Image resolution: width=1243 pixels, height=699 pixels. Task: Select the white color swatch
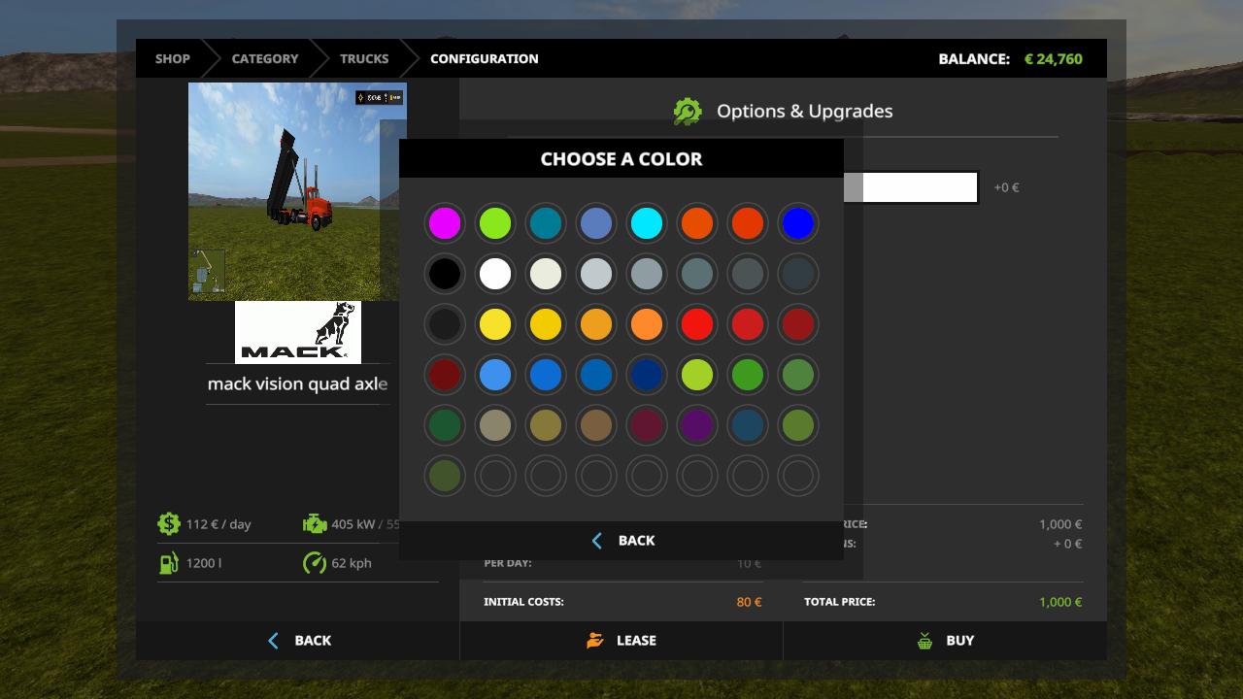[495, 274]
